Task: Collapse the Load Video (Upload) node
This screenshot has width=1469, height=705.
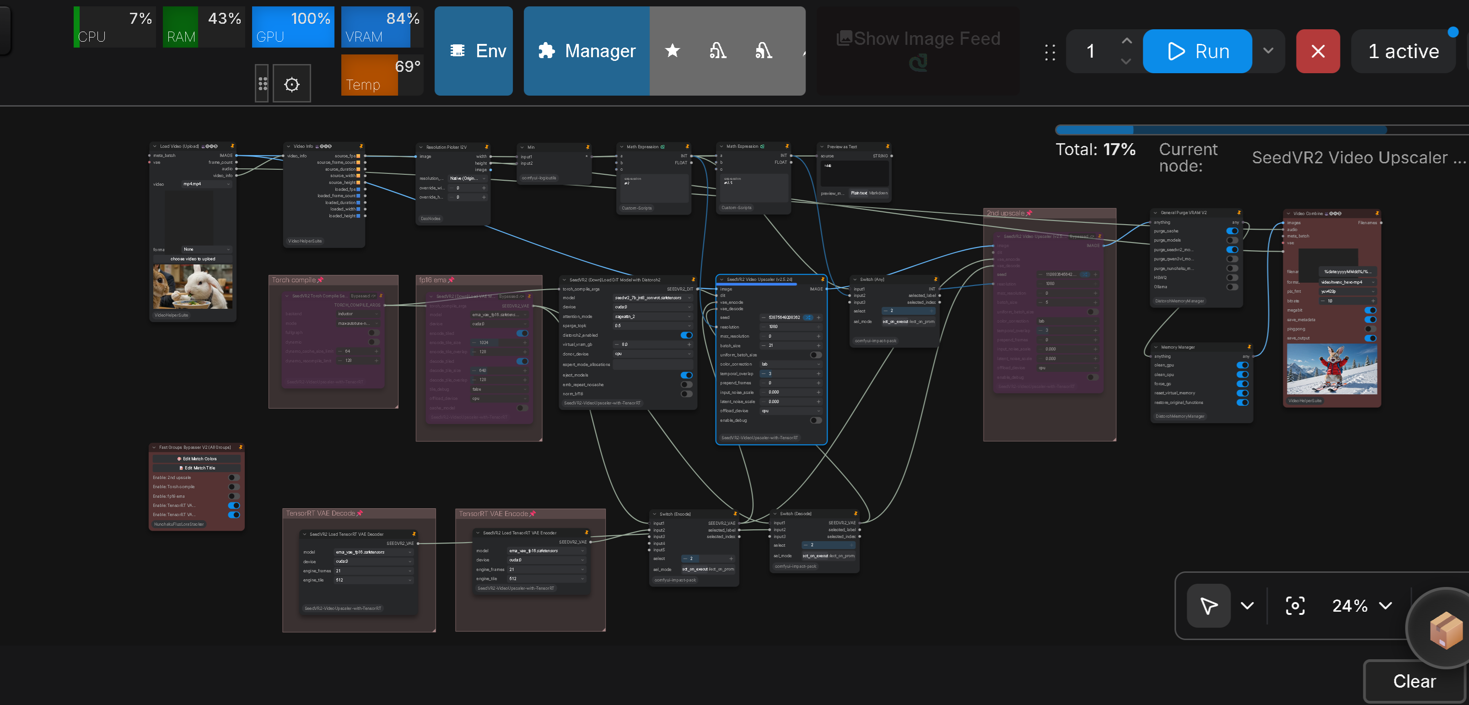Action: point(155,146)
